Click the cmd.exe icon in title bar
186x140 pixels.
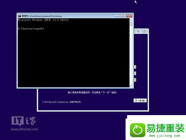20,16
